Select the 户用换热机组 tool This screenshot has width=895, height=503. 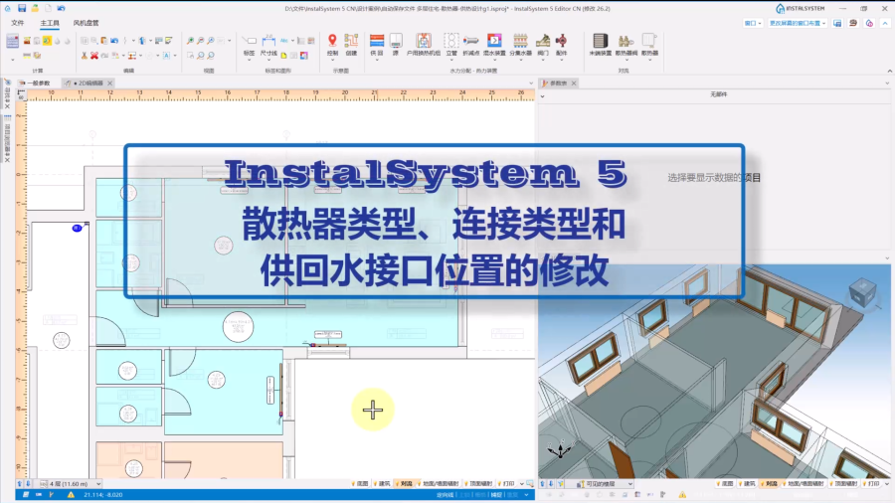point(424,45)
